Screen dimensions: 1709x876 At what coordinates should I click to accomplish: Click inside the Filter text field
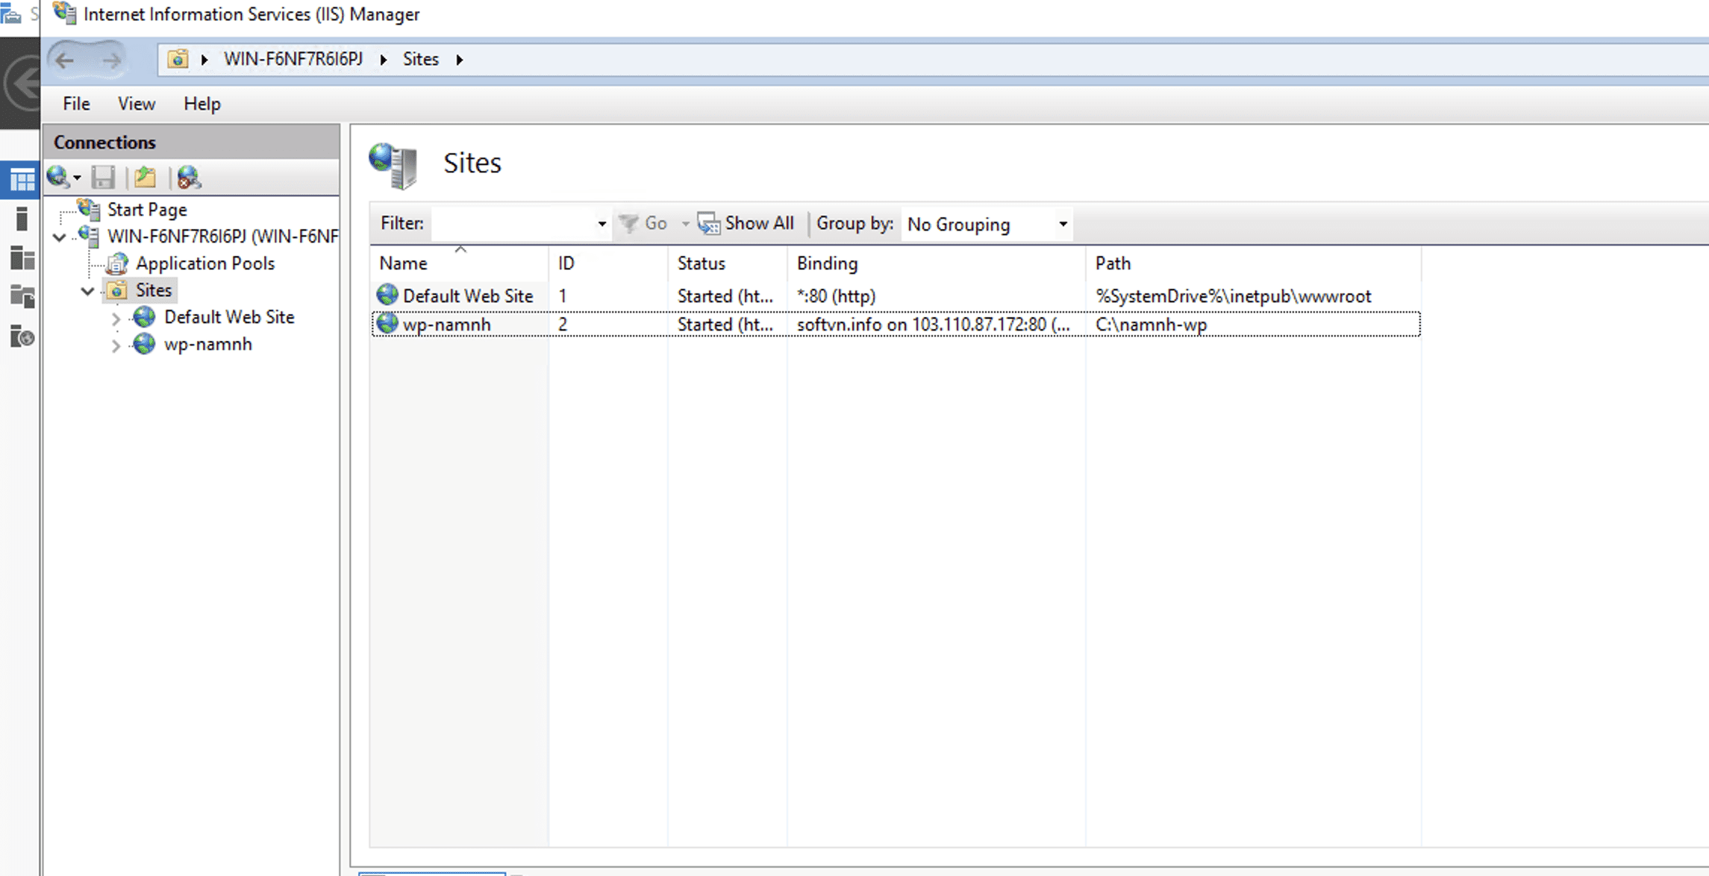click(513, 224)
